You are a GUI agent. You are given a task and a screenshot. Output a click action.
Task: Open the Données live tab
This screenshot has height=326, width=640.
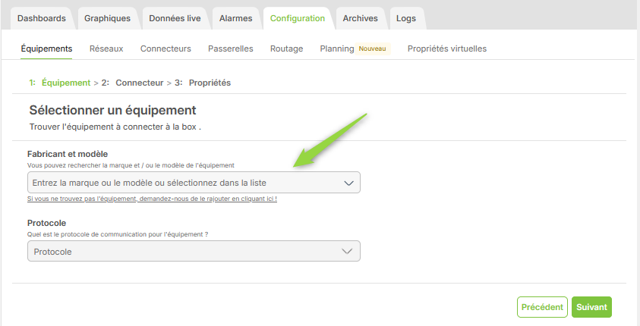click(175, 18)
